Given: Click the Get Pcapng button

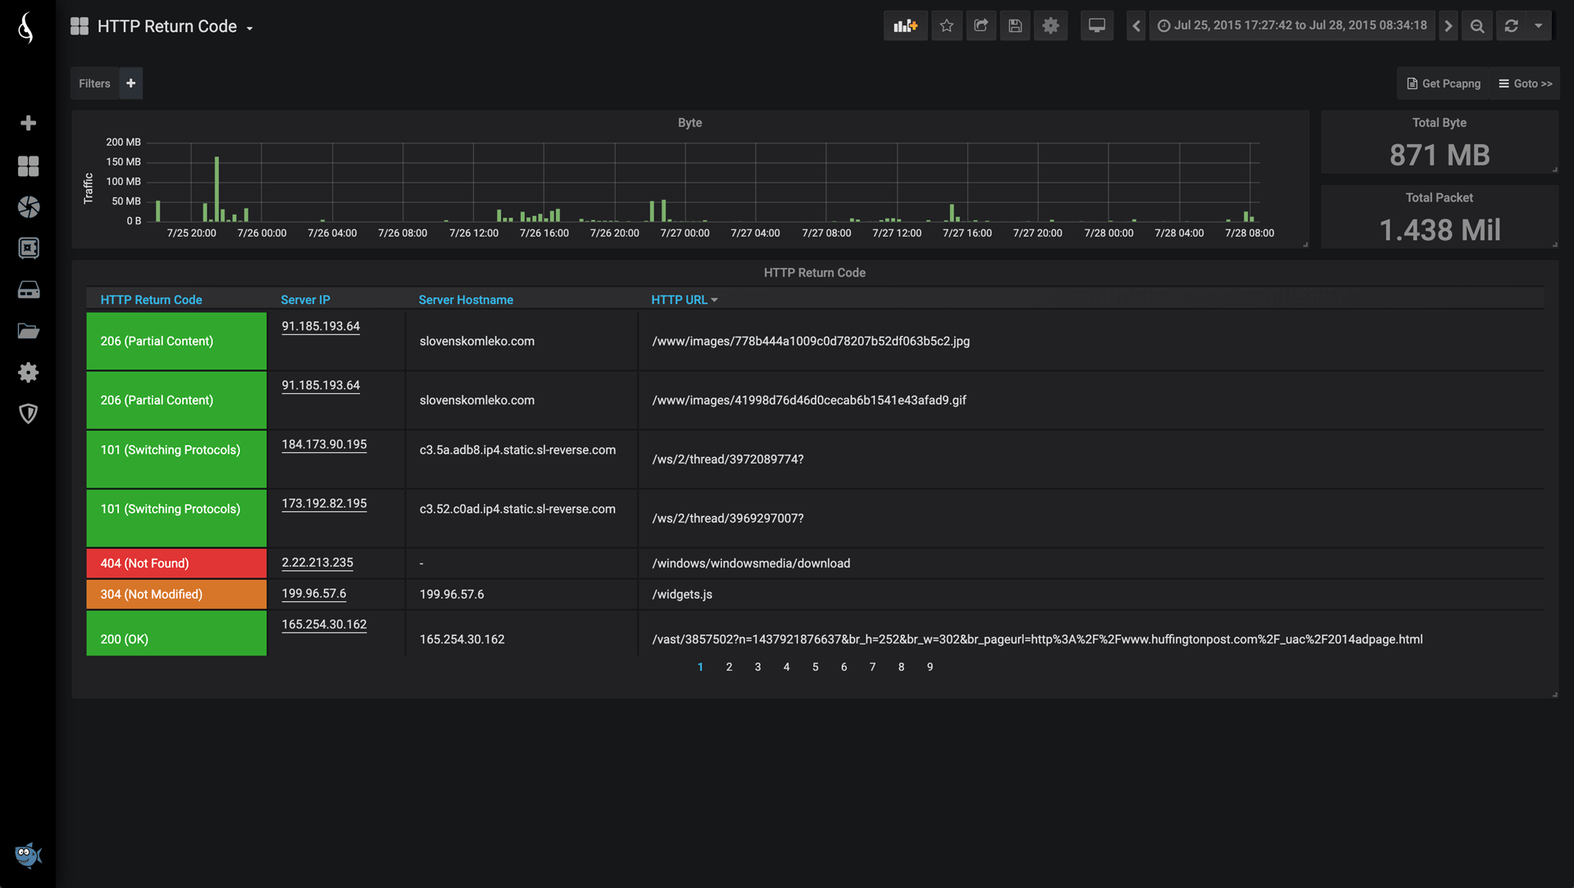Looking at the screenshot, I should tap(1444, 84).
